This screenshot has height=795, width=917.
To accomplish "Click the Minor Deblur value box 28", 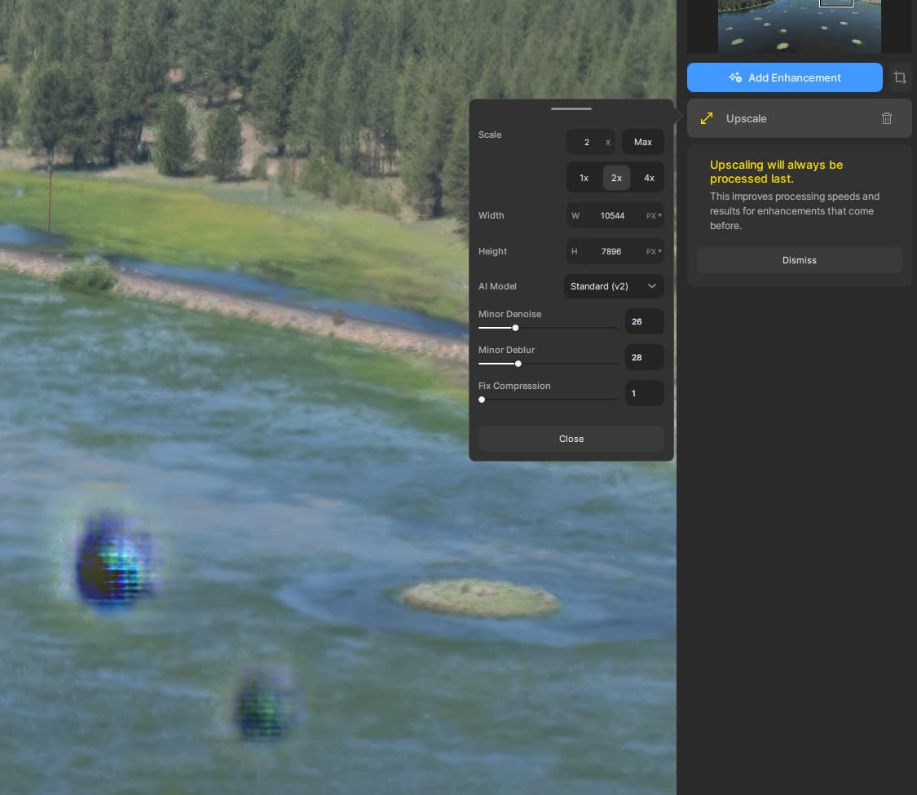I will 644,357.
